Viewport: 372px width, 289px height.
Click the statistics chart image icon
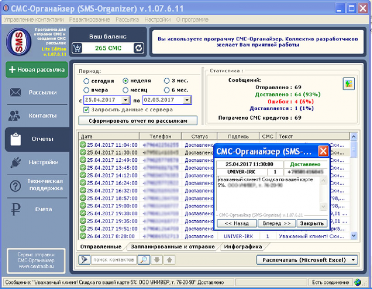(x=349, y=84)
